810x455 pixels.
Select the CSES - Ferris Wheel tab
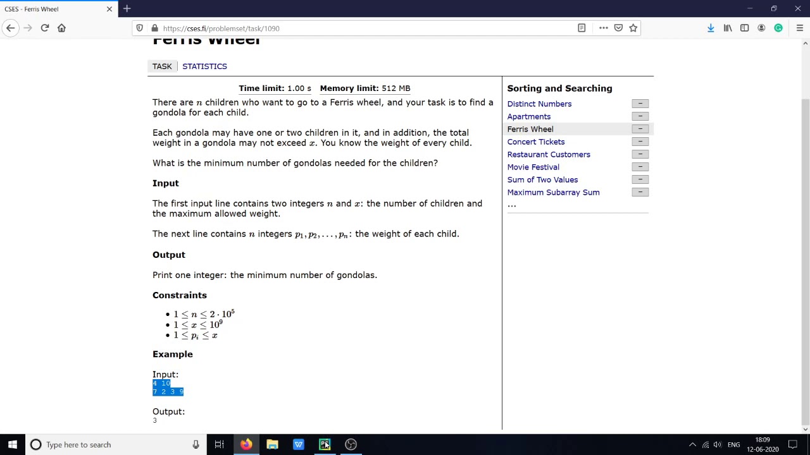click(x=58, y=9)
